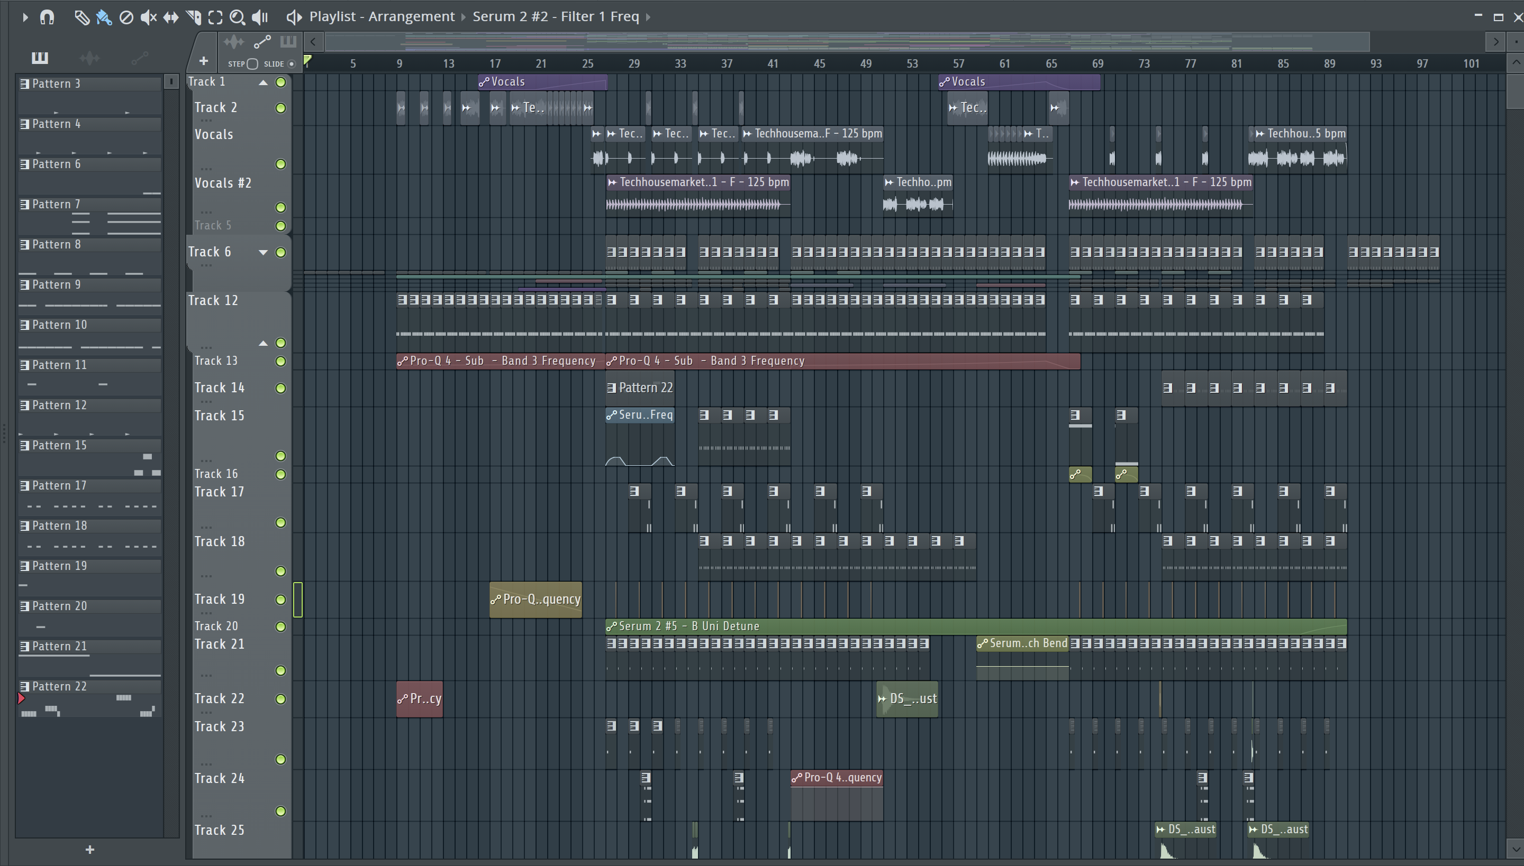This screenshot has height=866, width=1524.
Task: Click Track 25 header label
Action: (219, 830)
